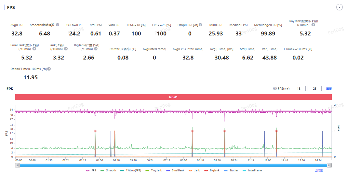Image resolution: width=347 pixels, height=173 pixels.
Task: Collapse the FPS panel with arrow button
Action: (339, 7)
